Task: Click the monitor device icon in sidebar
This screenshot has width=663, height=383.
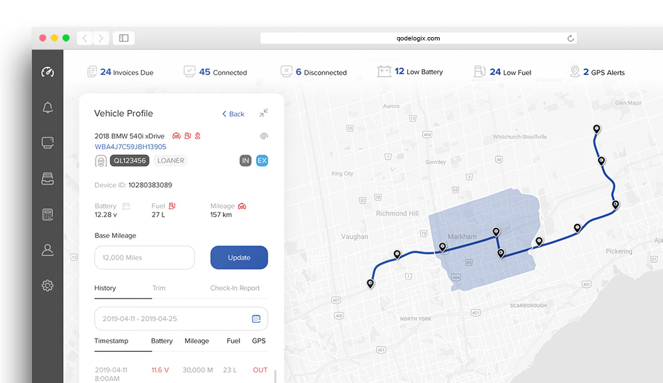Action: 47,142
